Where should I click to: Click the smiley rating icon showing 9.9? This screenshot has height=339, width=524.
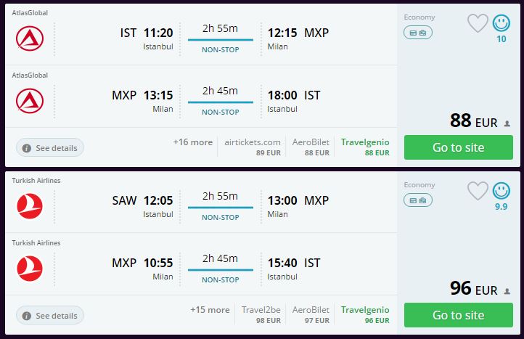pos(502,191)
